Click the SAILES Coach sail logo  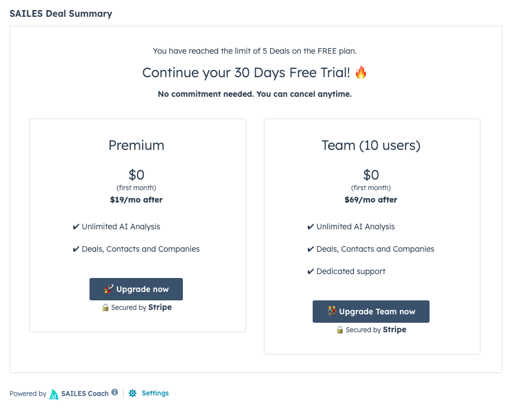coord(54,394)
